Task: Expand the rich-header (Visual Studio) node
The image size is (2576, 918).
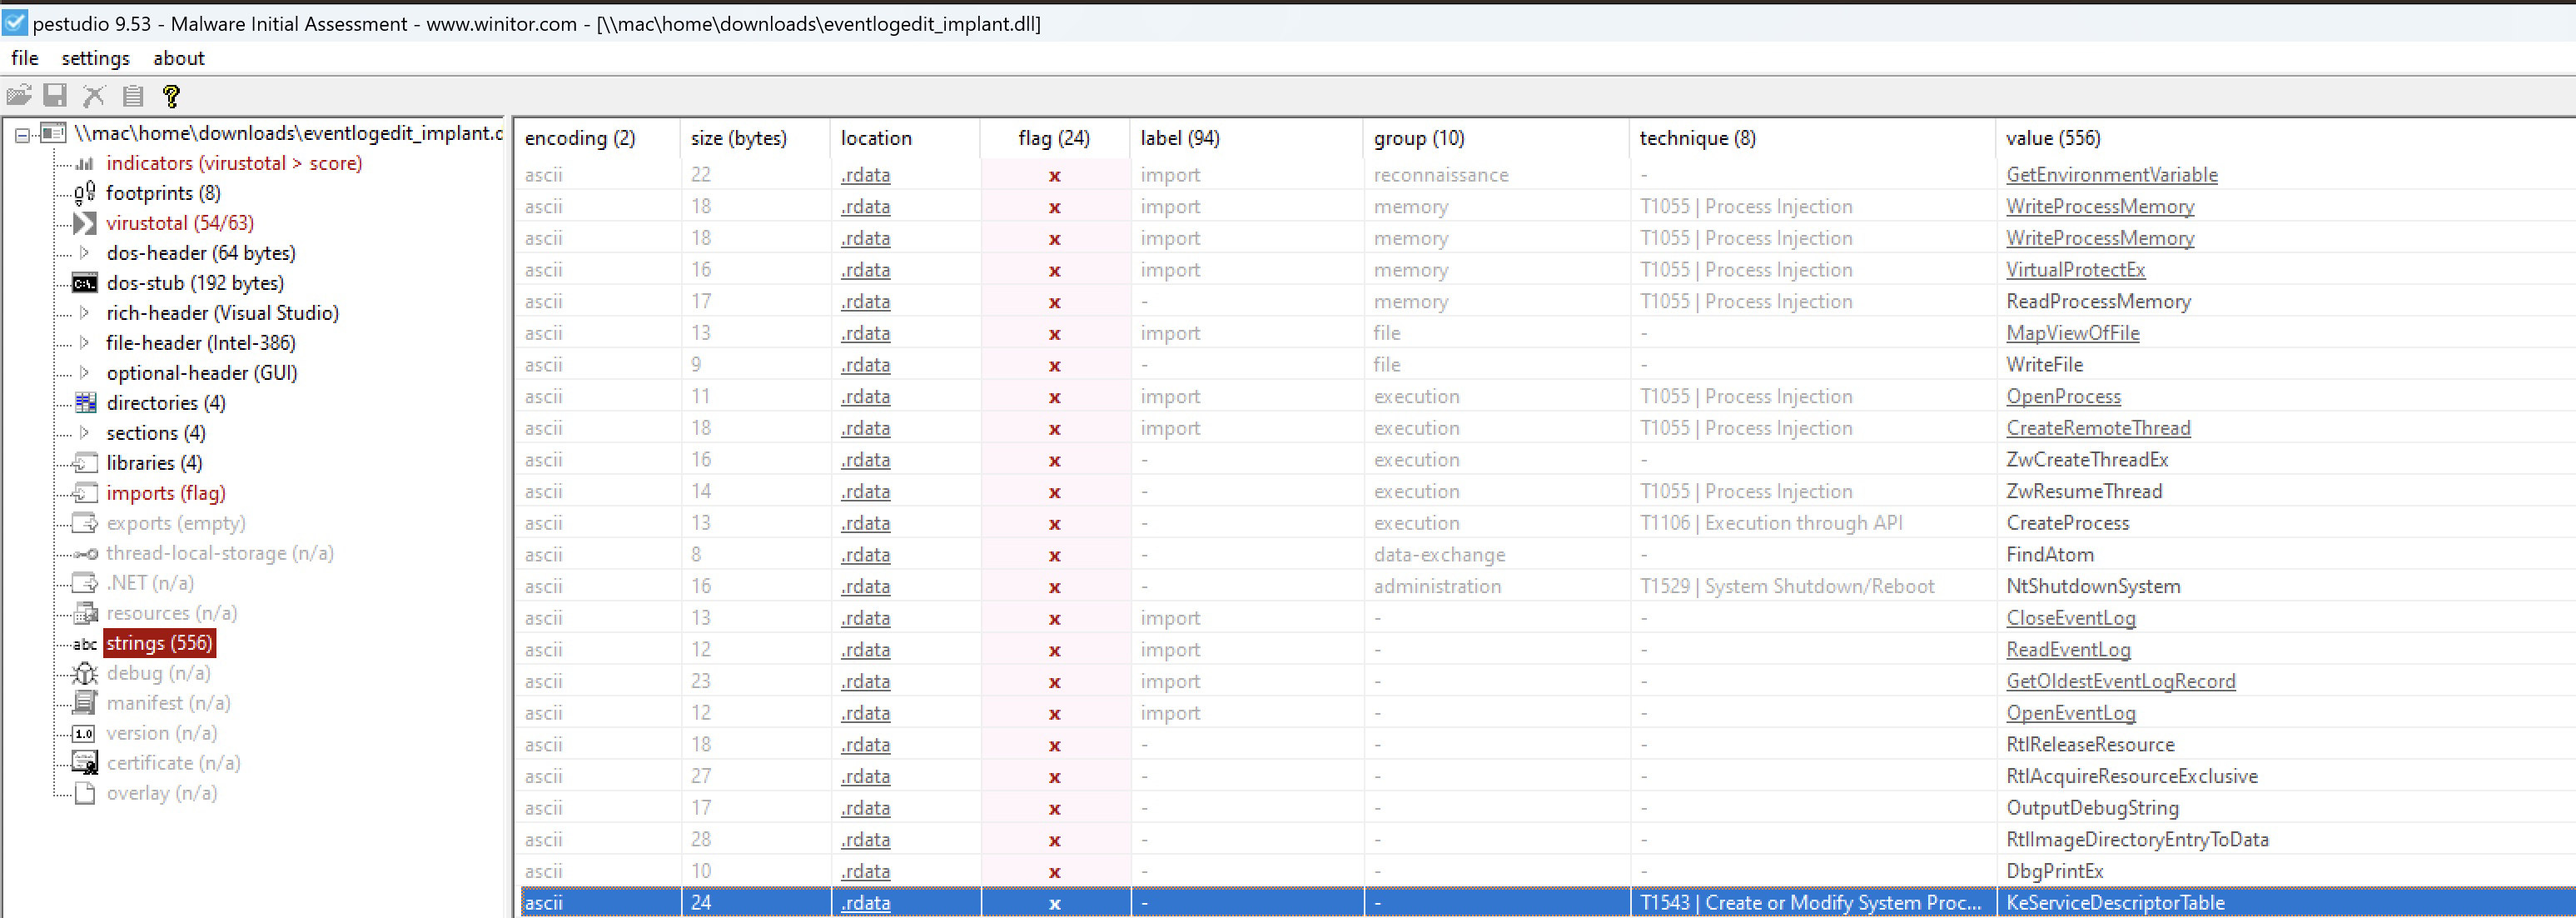Action: tap(84, 313)
